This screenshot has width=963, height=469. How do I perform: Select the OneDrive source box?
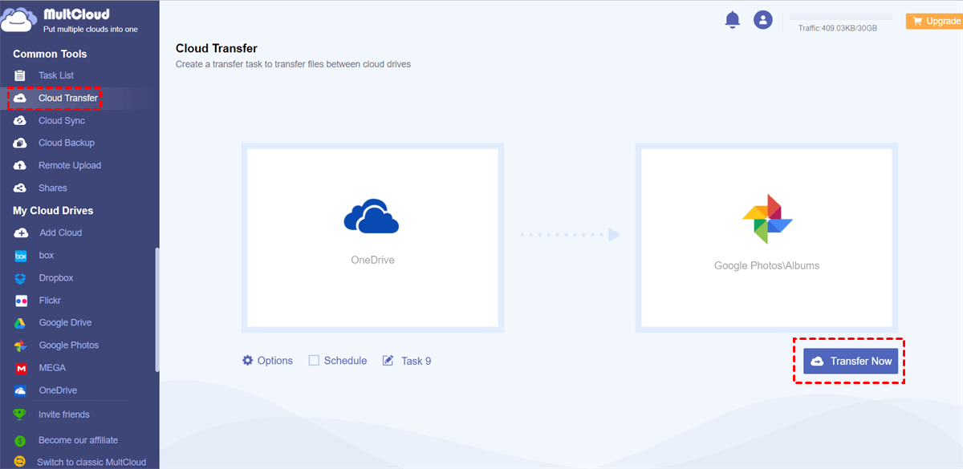click(x=372, y=237)
